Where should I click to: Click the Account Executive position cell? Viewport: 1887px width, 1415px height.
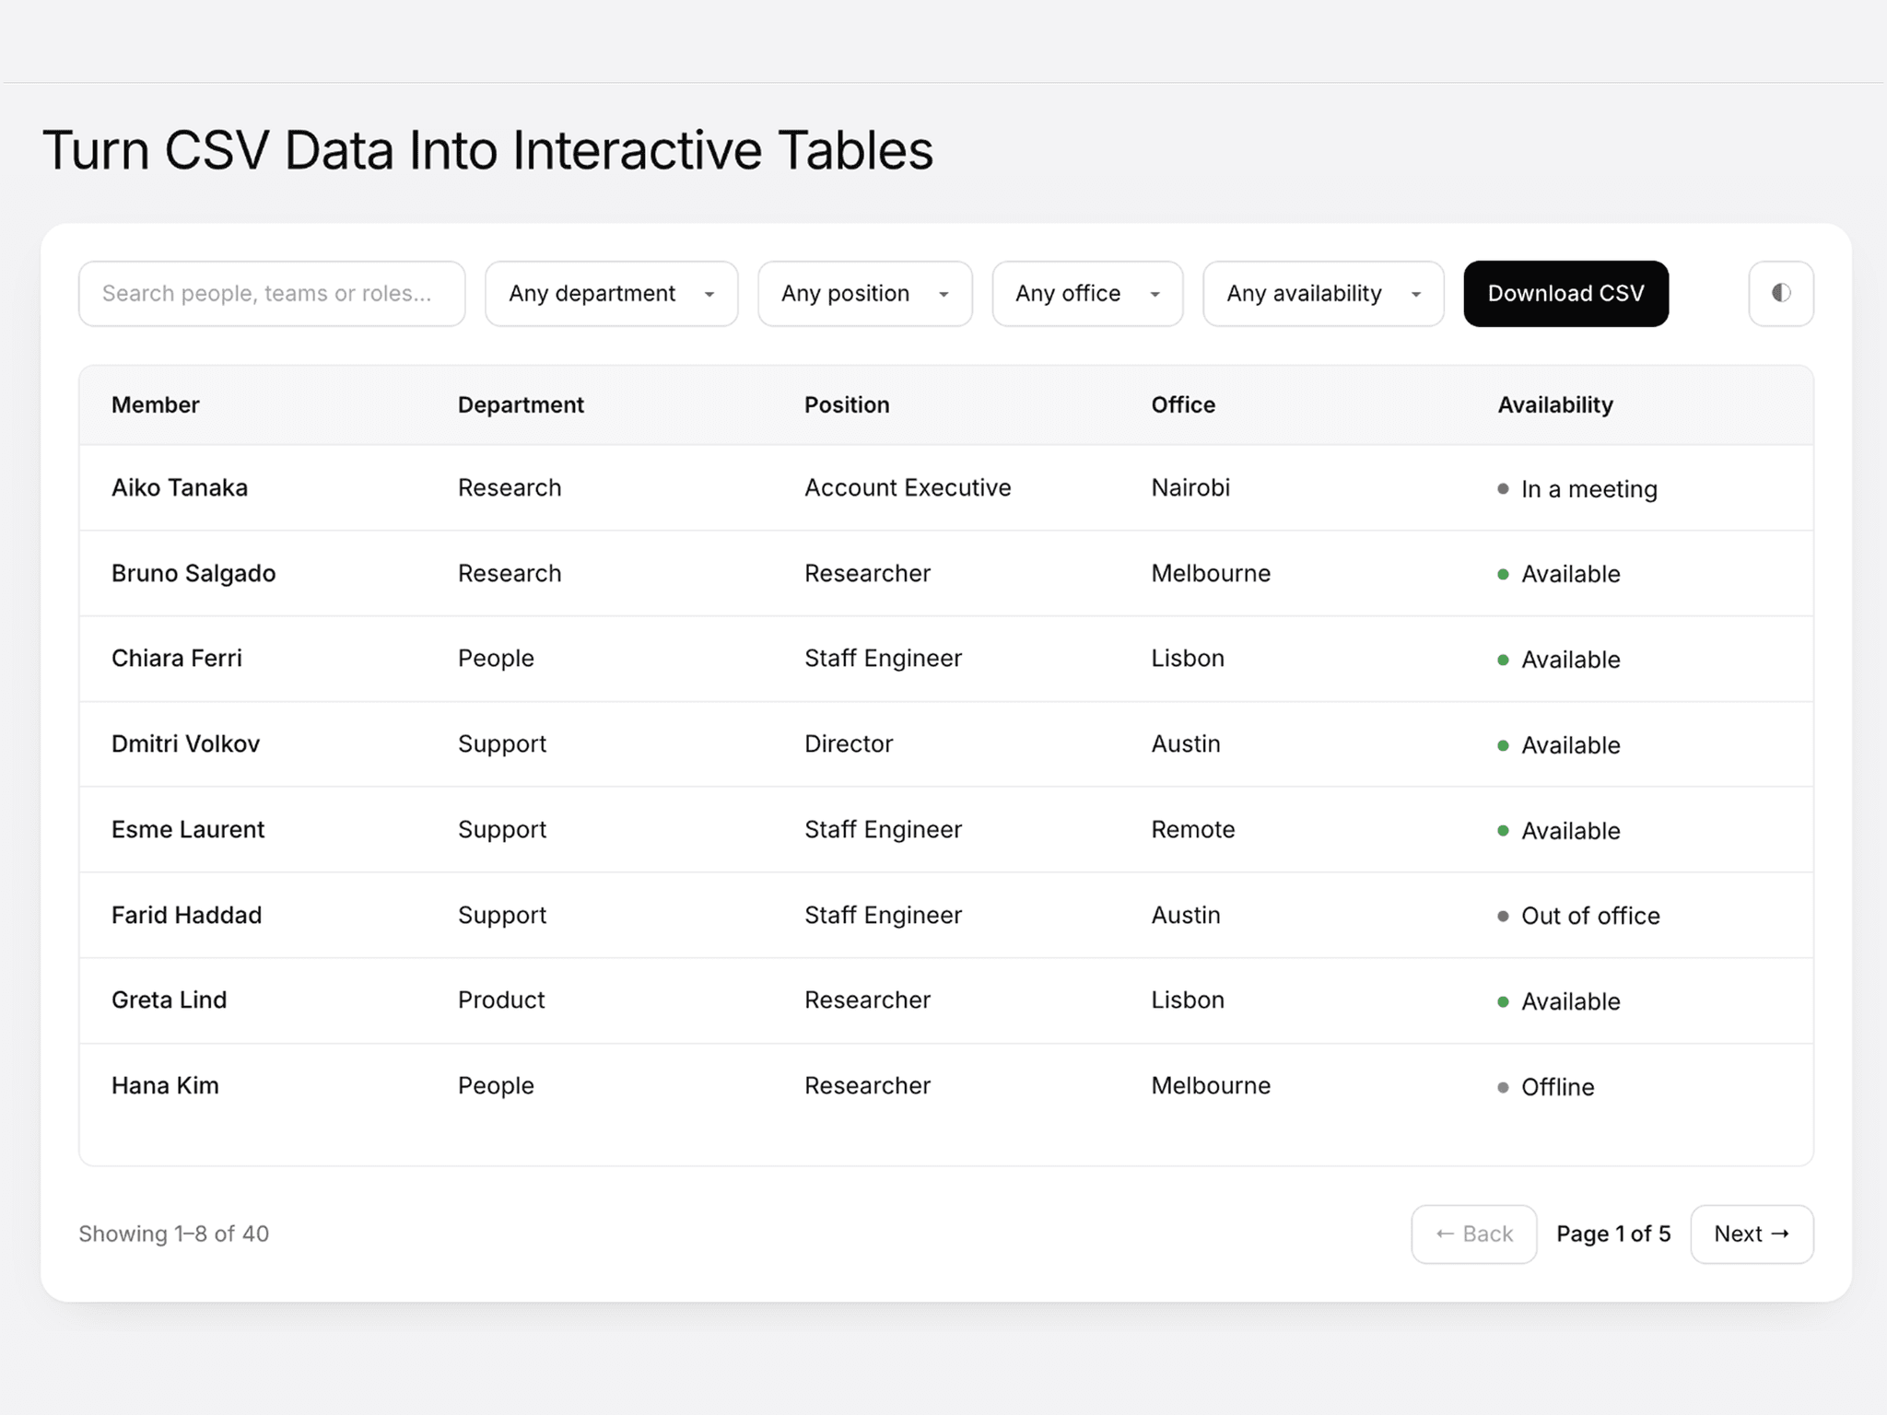(908, 487)
